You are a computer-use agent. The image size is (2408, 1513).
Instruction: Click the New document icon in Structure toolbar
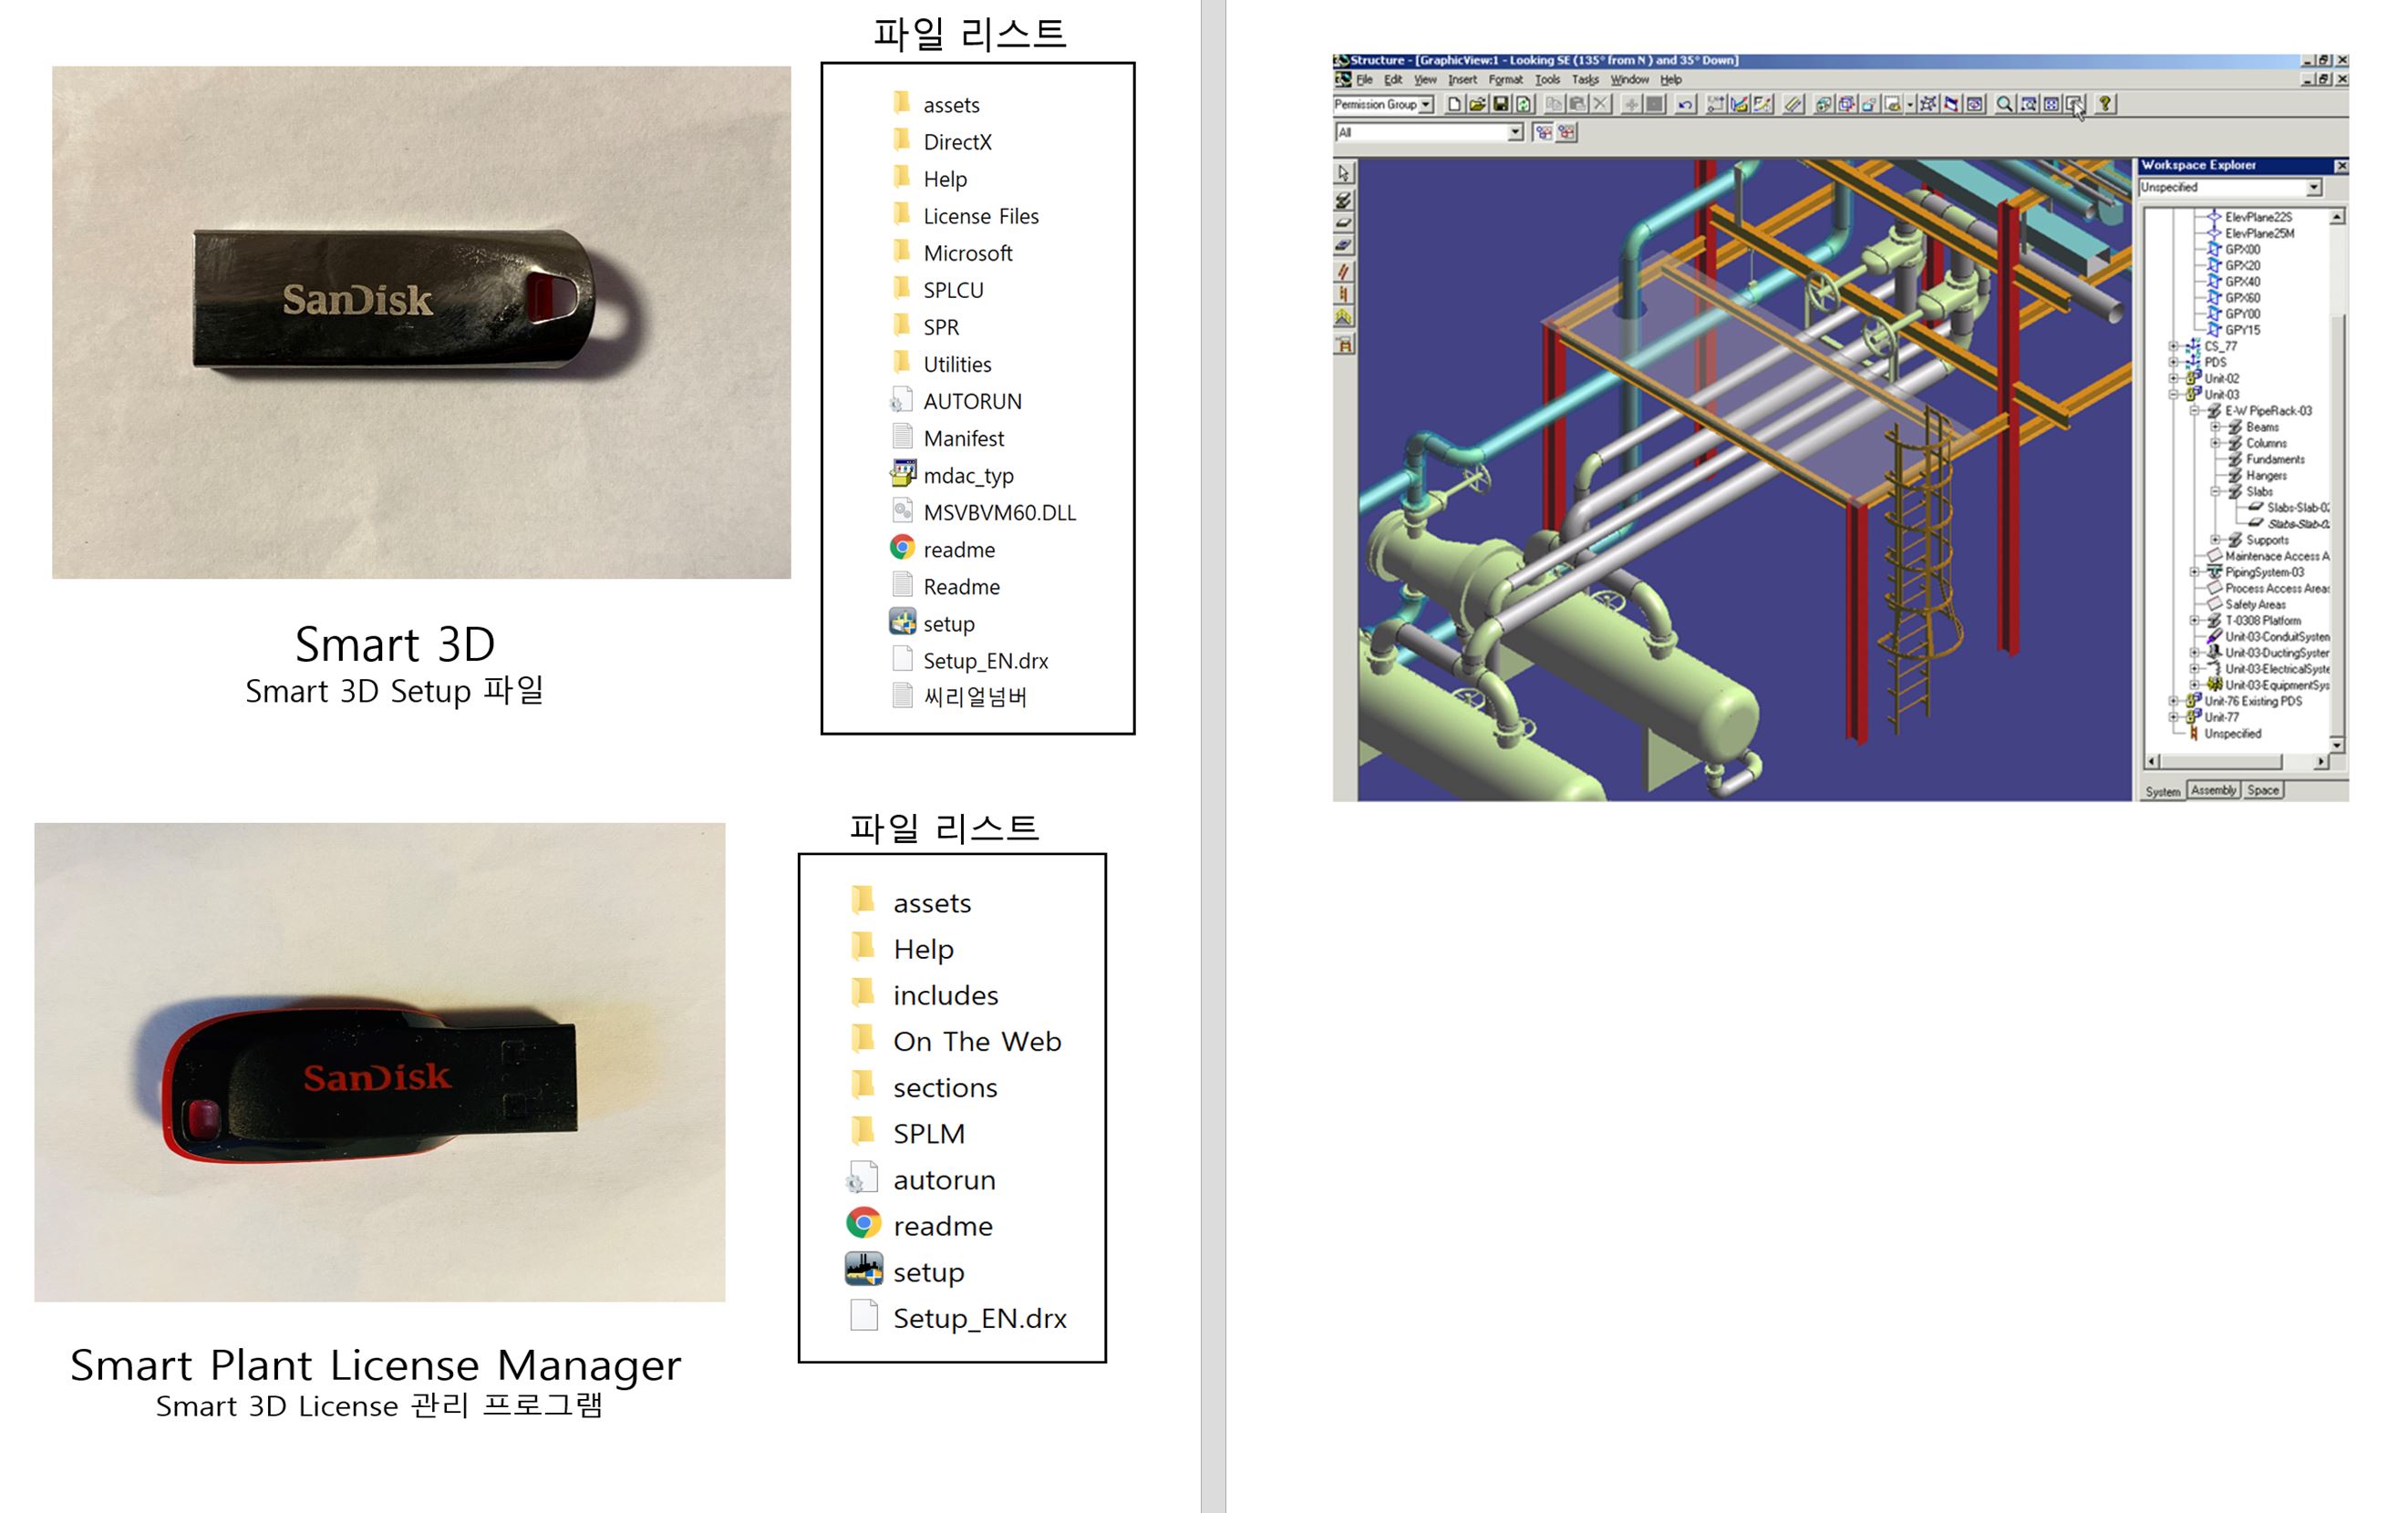tap(1455, 104)
